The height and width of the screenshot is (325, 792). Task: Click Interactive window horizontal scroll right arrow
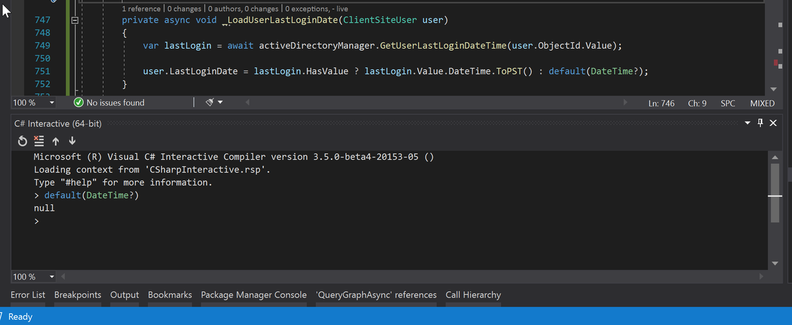coord(762,276)
